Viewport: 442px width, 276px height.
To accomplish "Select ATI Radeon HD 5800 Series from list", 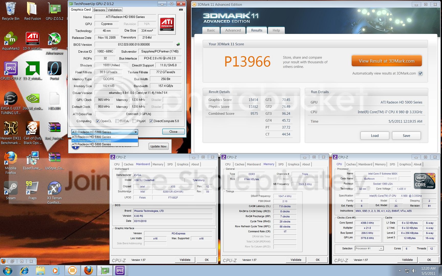I will point(105,144).
